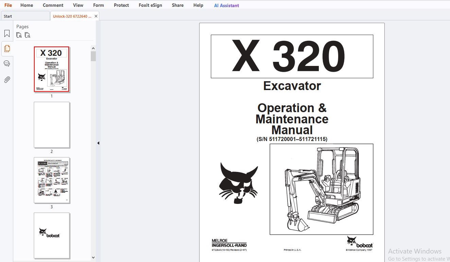Open the Comment ribbon tab
Image resolution: width=450 pixels, height=262 pixels.
(x=53, y=5)
